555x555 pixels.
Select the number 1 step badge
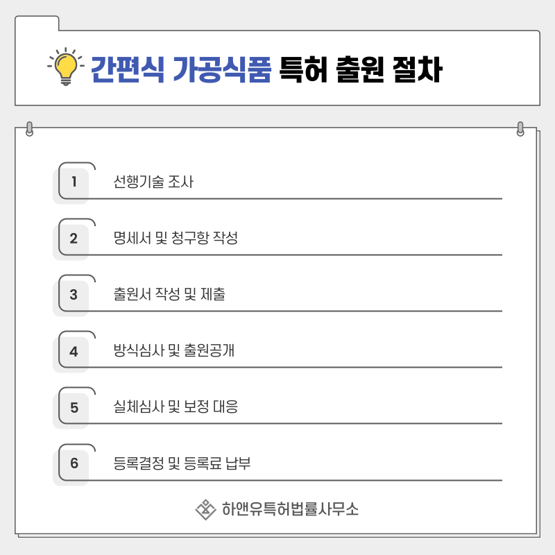[x=74, y=183]
